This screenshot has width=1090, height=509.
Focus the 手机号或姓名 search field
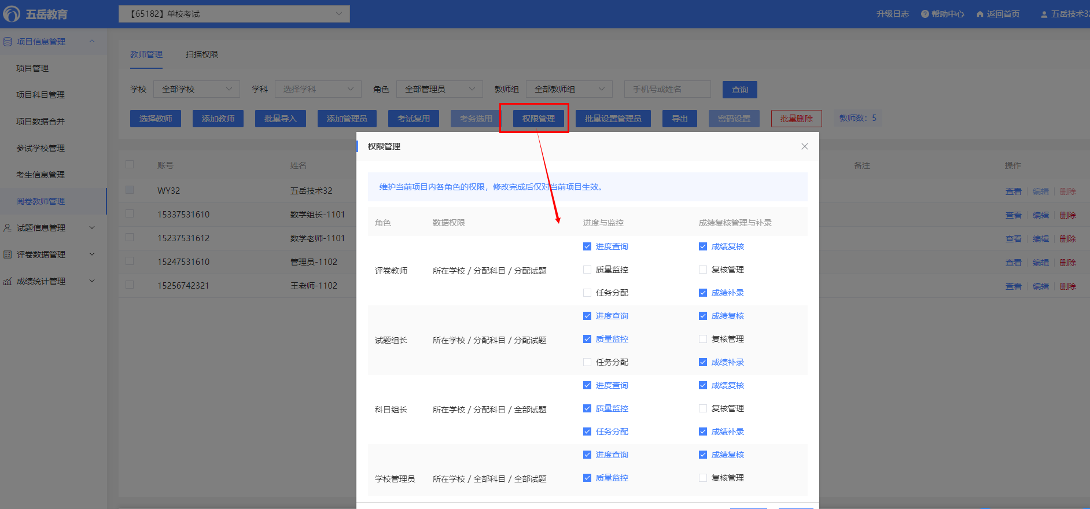(x=667, y=89)
